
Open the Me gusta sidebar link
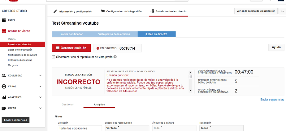[13, 65]
